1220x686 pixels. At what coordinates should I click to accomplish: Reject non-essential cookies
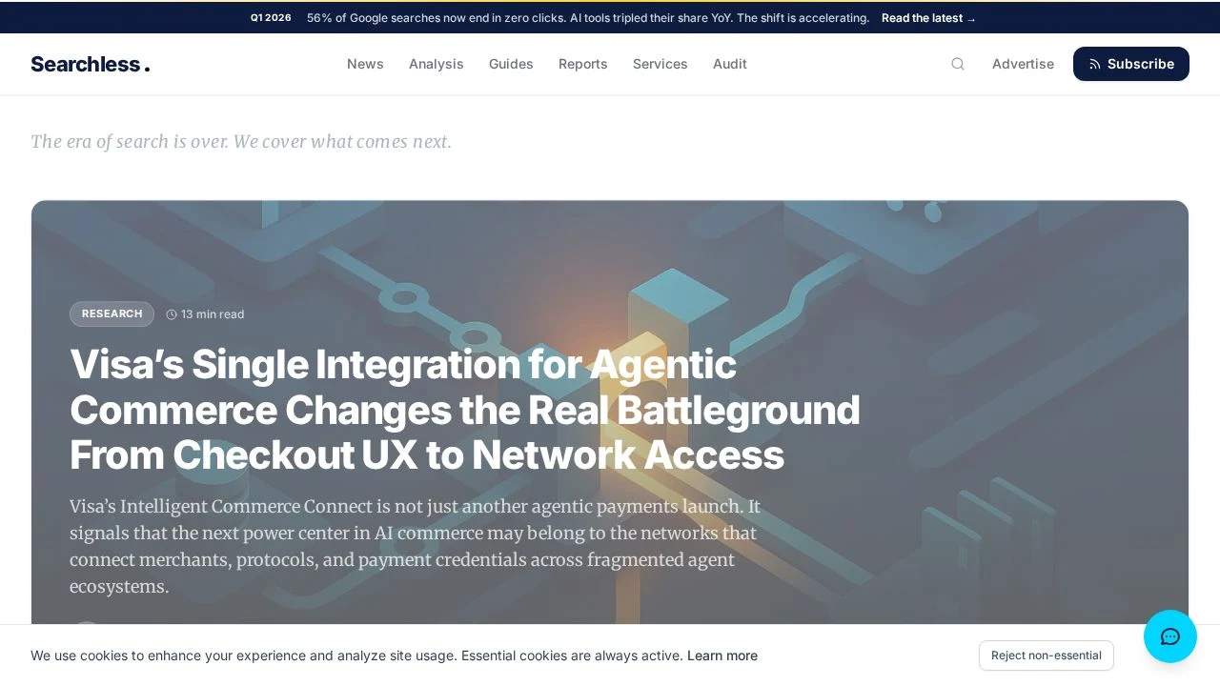(1046, 656)
